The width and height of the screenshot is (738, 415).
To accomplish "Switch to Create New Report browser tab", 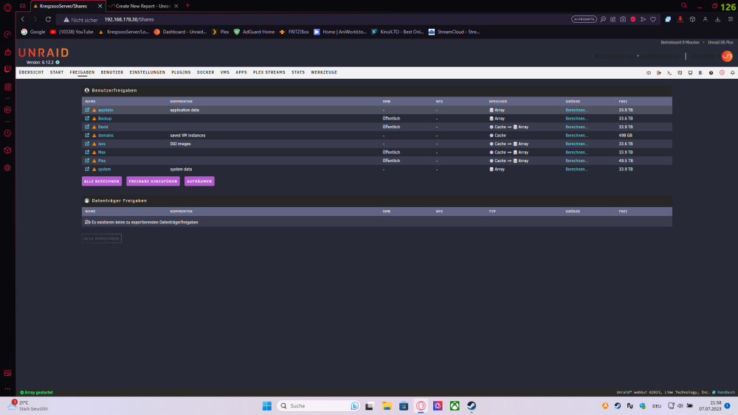I will coord(143,6).
